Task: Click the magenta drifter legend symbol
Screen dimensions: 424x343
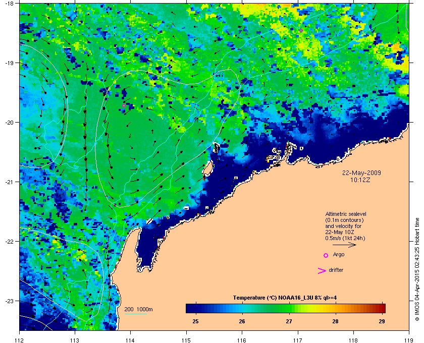Action: (322, 271)
